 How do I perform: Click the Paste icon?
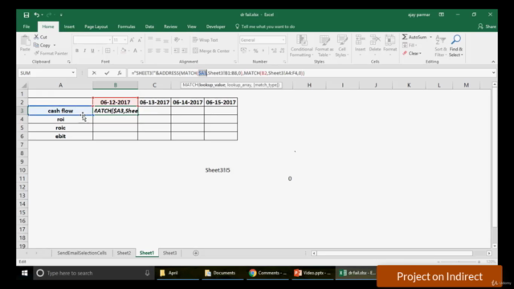25,41
